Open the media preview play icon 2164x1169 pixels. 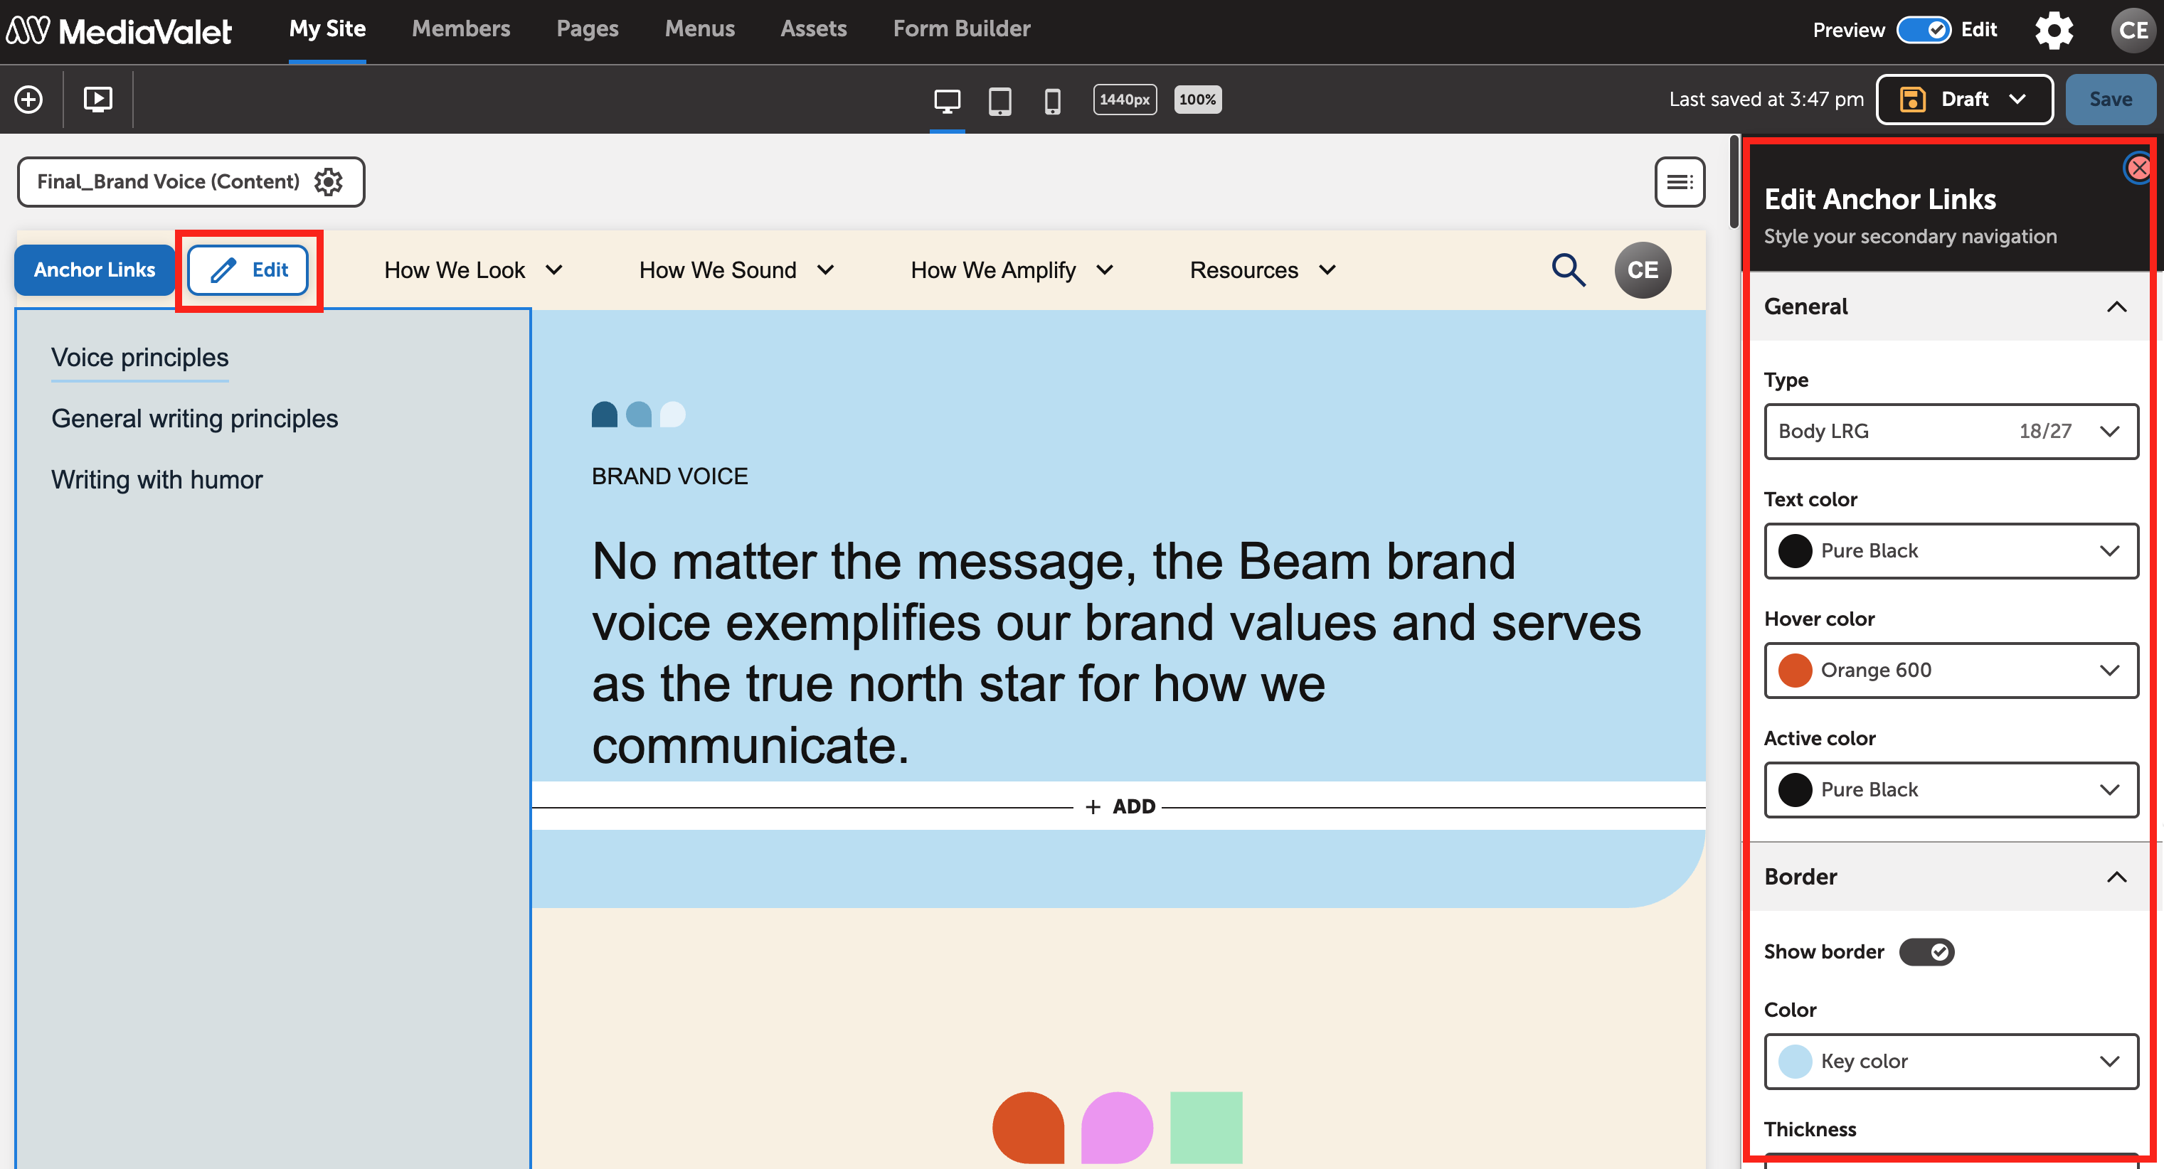coord(97,99)
